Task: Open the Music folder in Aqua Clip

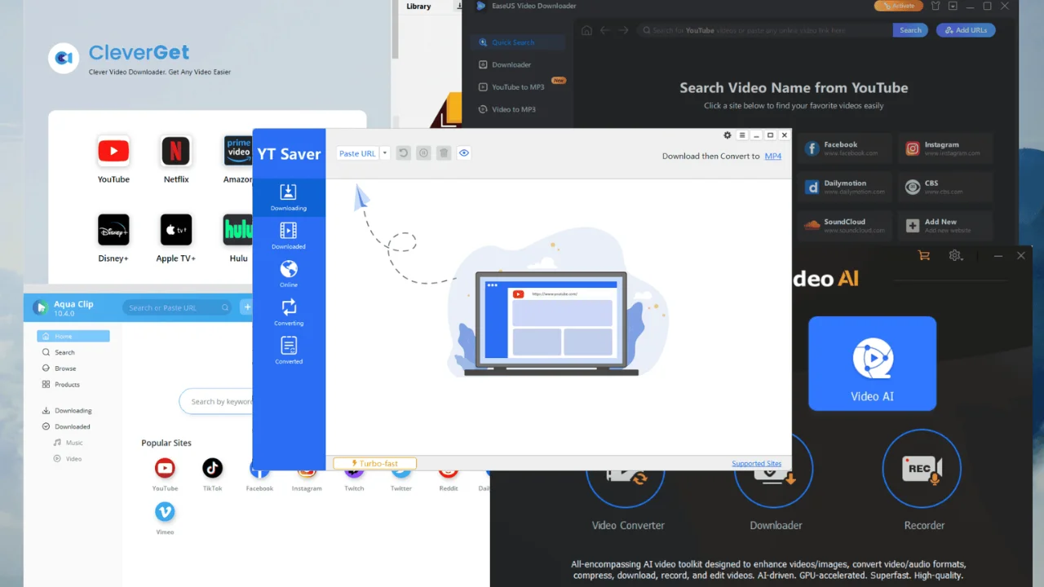Action: coord(73,443)
